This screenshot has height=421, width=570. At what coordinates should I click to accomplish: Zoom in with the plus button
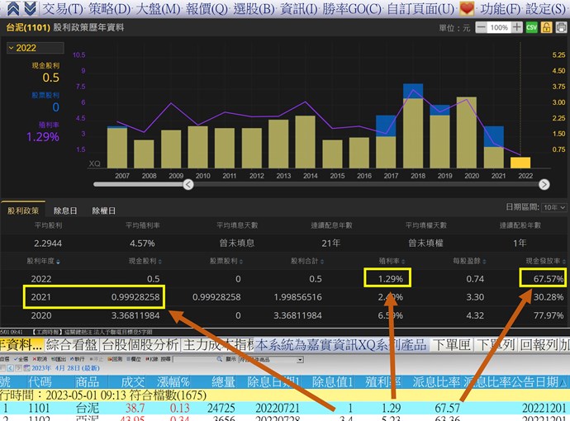pyautogui.click(x=517, y=27)
